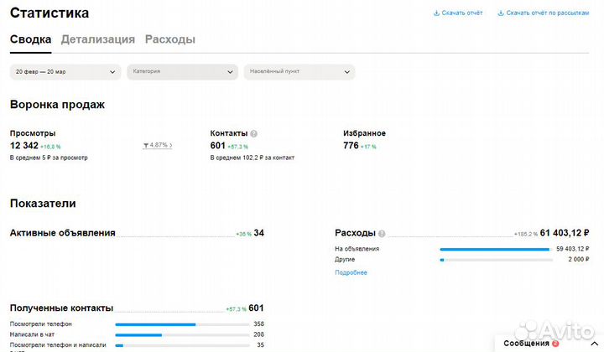604x352 pixels.
Task: Click the На объявления expenses progress bar
Action: coord(496,249)
